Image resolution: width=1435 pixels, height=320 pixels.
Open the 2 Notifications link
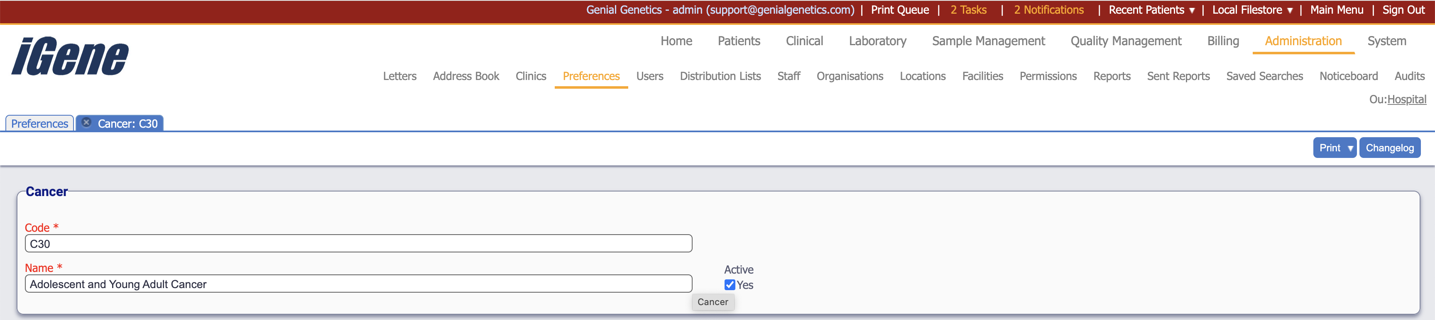(1048, 10)
